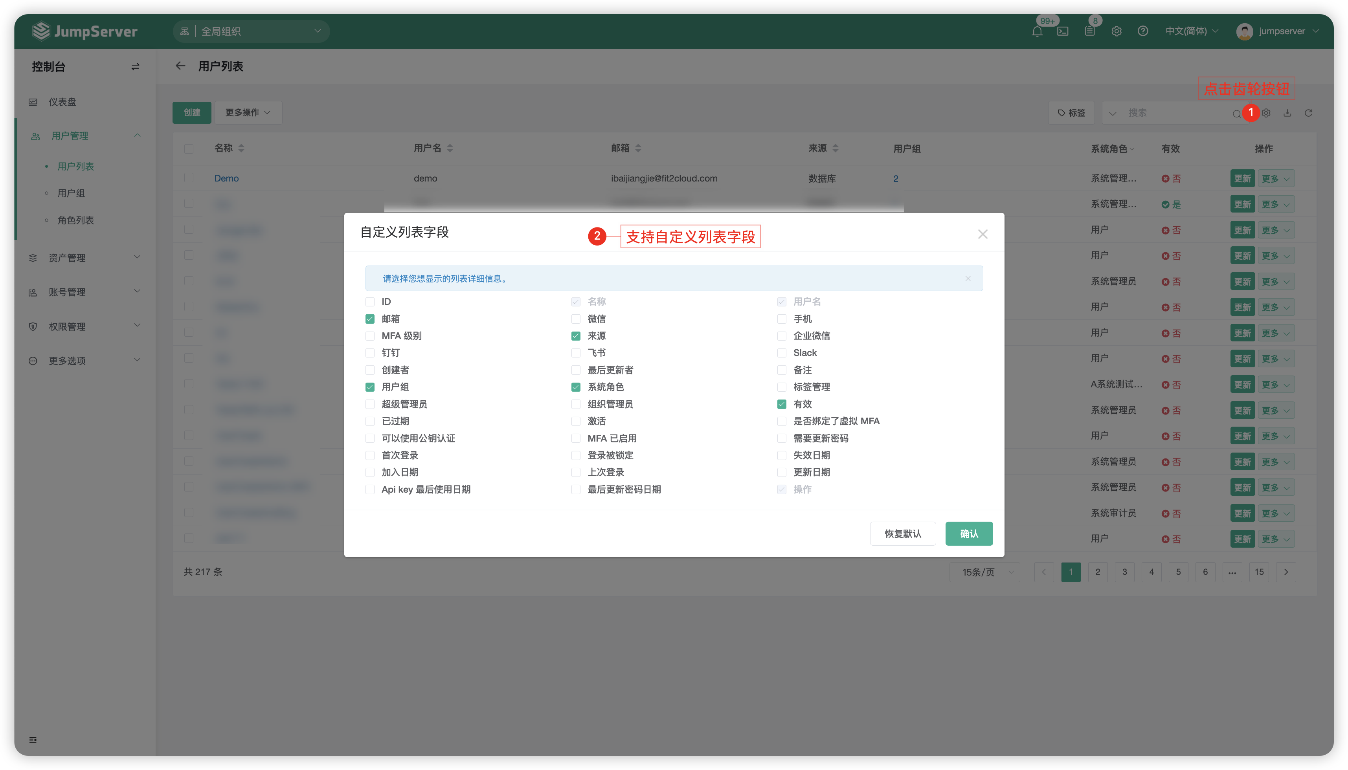Open the 全局组织 organization dropdown
The image size is (1348, 770).
251,31
